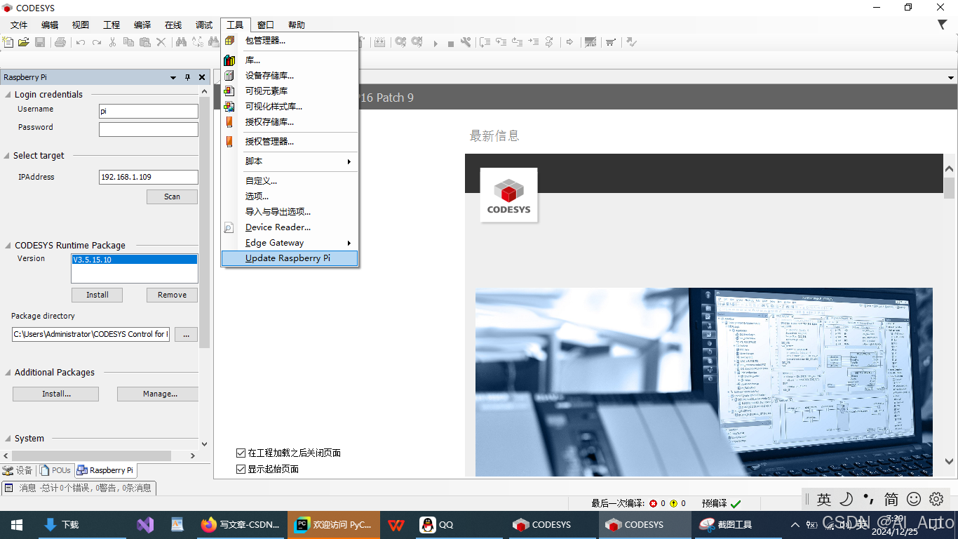Click the Scan button
The image size is (958, 539).
[172, 197]
